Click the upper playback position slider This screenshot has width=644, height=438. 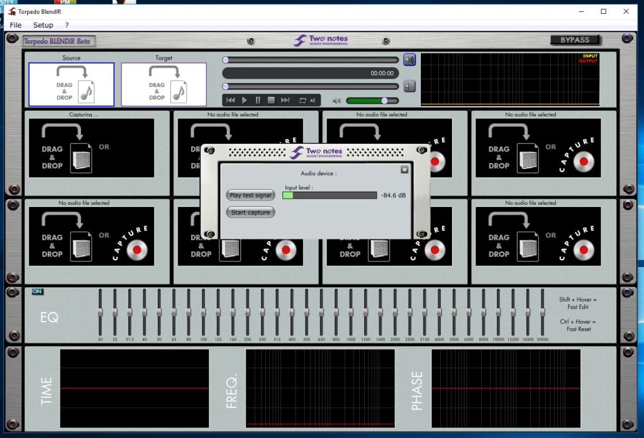click(311, 60)
